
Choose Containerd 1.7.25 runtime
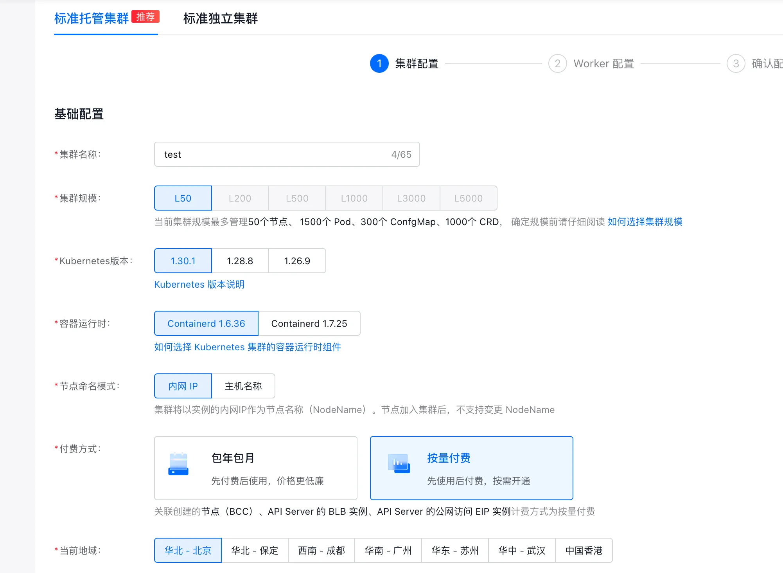tap(309, 324)
